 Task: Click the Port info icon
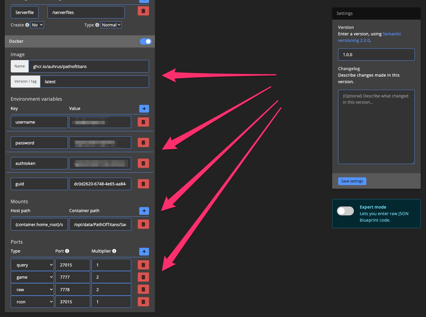click(x=68, y=251)
